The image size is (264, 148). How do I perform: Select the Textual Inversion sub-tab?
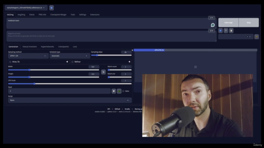tap(29, 46)
